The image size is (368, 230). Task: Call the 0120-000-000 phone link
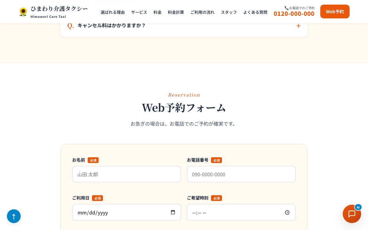click(294, 14)
